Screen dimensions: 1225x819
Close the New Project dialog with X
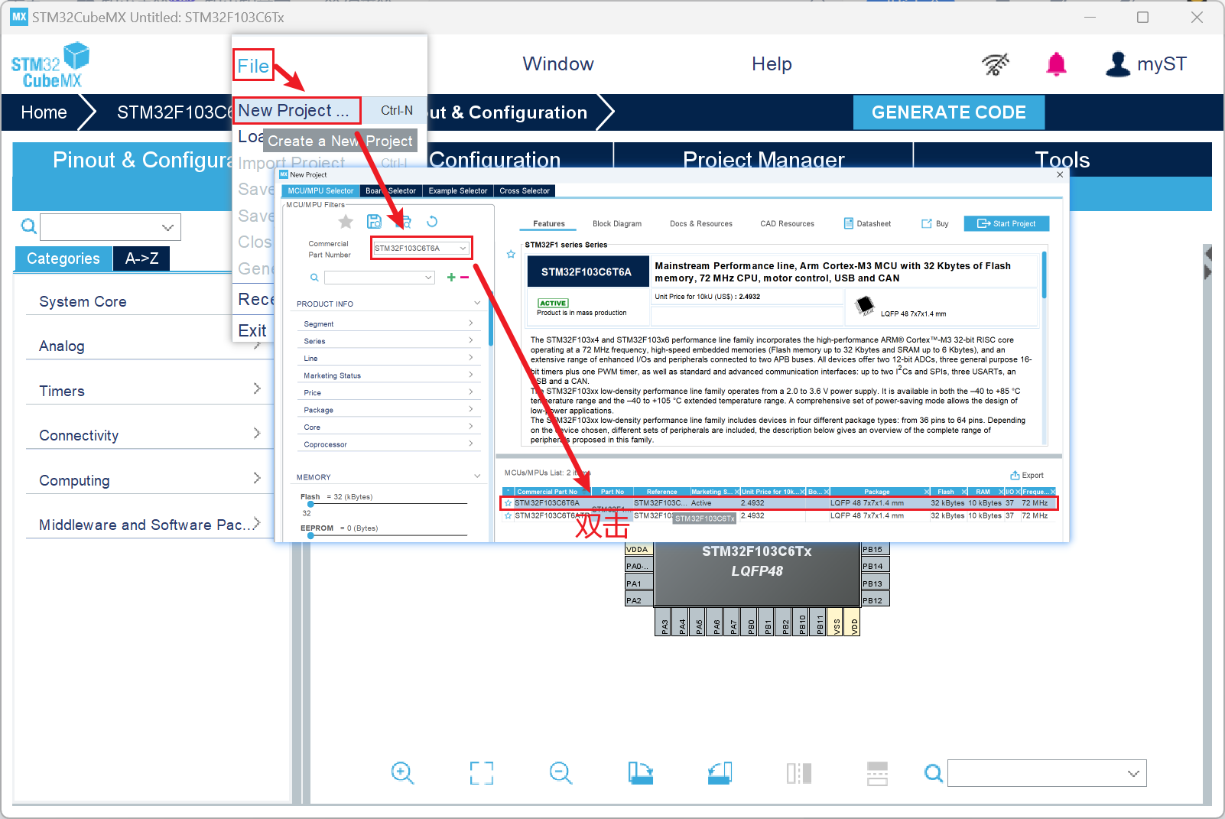[1060, 174]
